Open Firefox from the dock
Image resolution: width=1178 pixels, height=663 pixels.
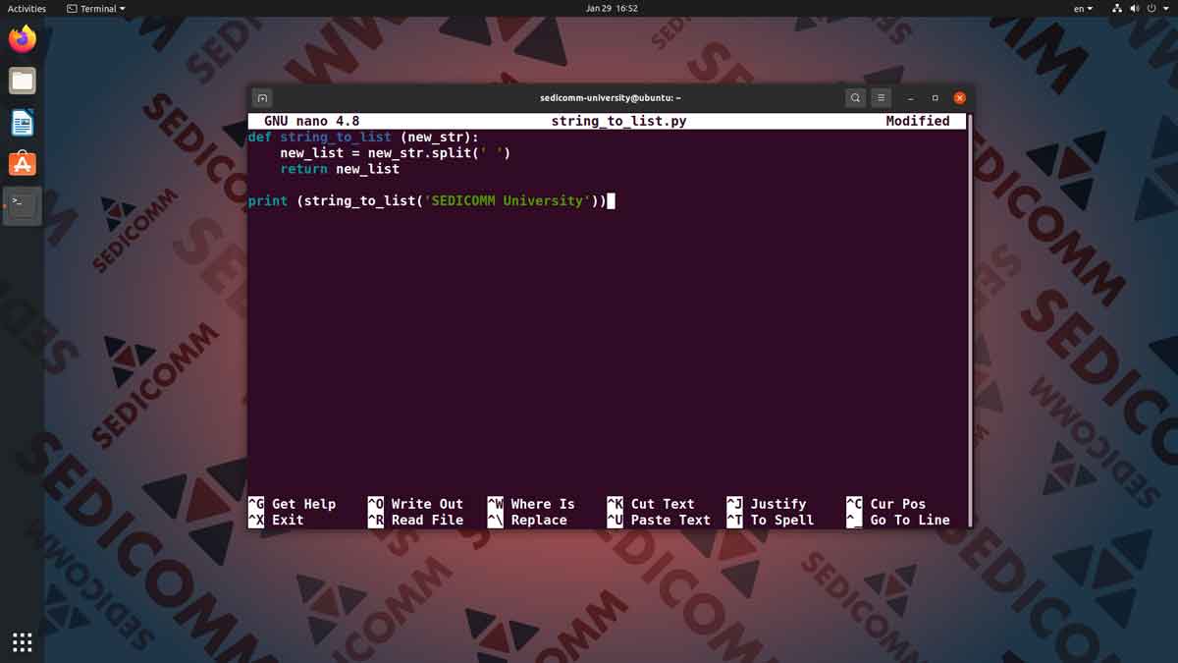tap(22, 38)
